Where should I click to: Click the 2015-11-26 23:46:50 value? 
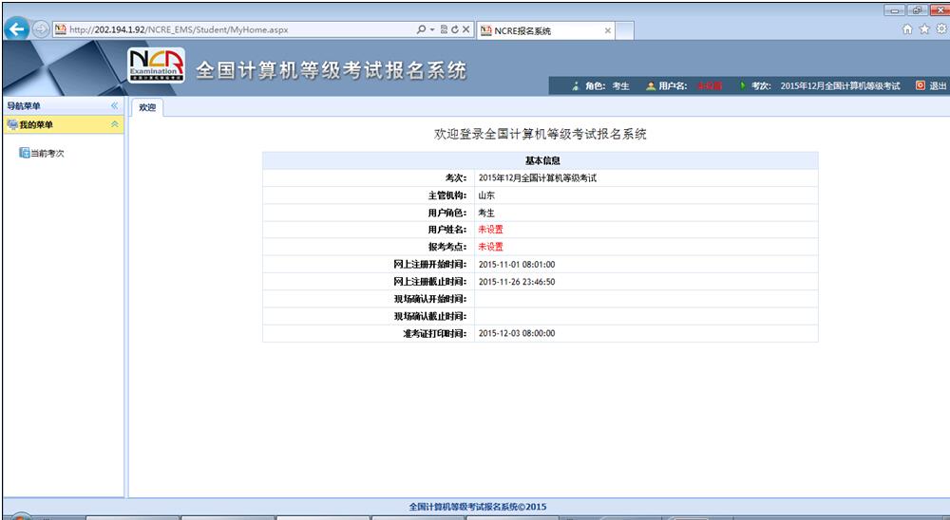[517, 282]
